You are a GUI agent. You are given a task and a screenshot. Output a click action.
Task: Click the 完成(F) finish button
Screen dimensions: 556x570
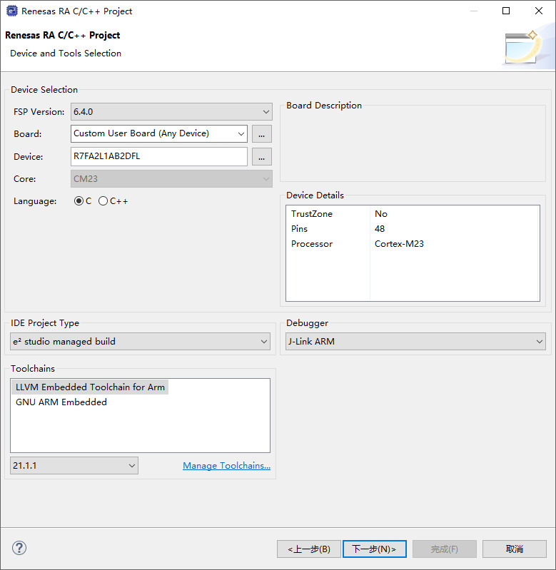pyautogui.click(x=445, y=549)
